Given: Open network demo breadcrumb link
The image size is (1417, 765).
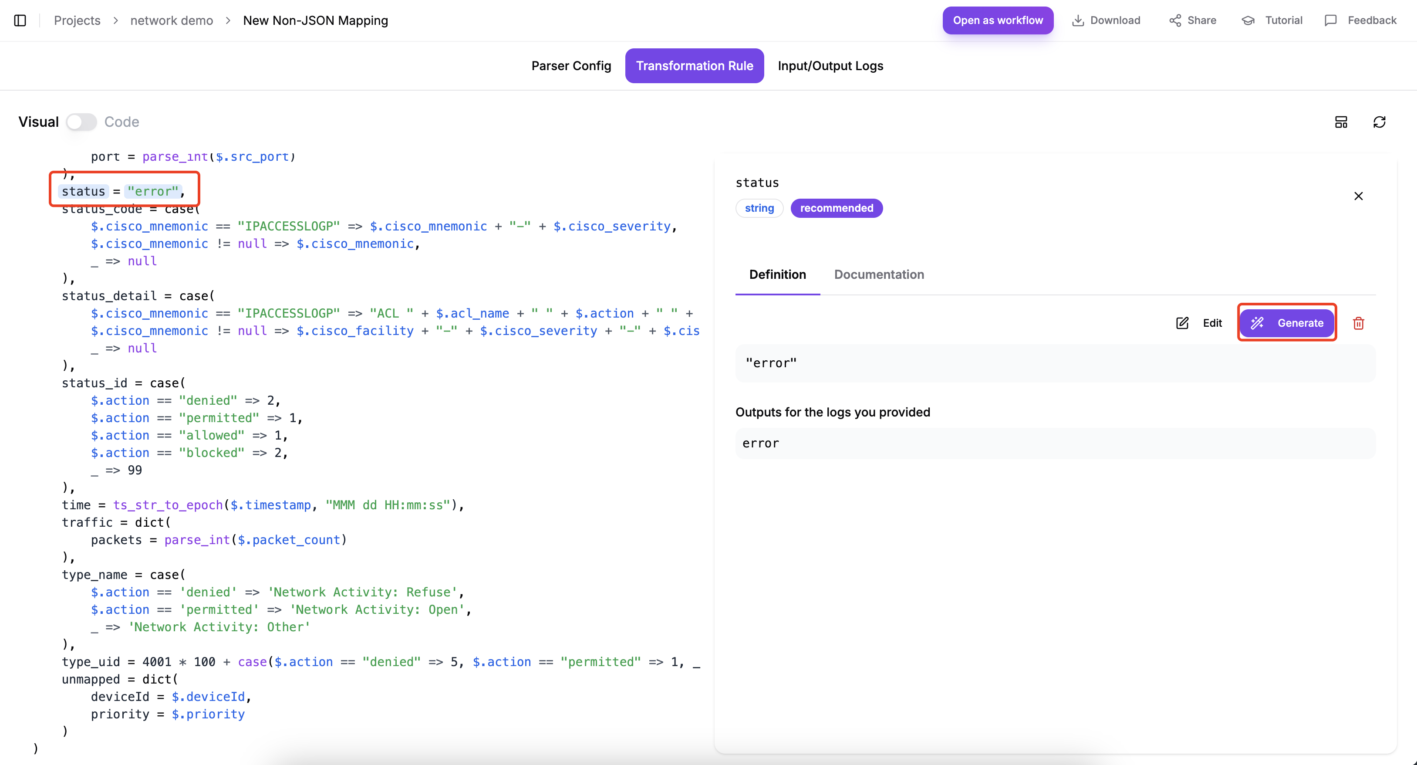Looking at the screenshot, I should [x=171, y=20].
